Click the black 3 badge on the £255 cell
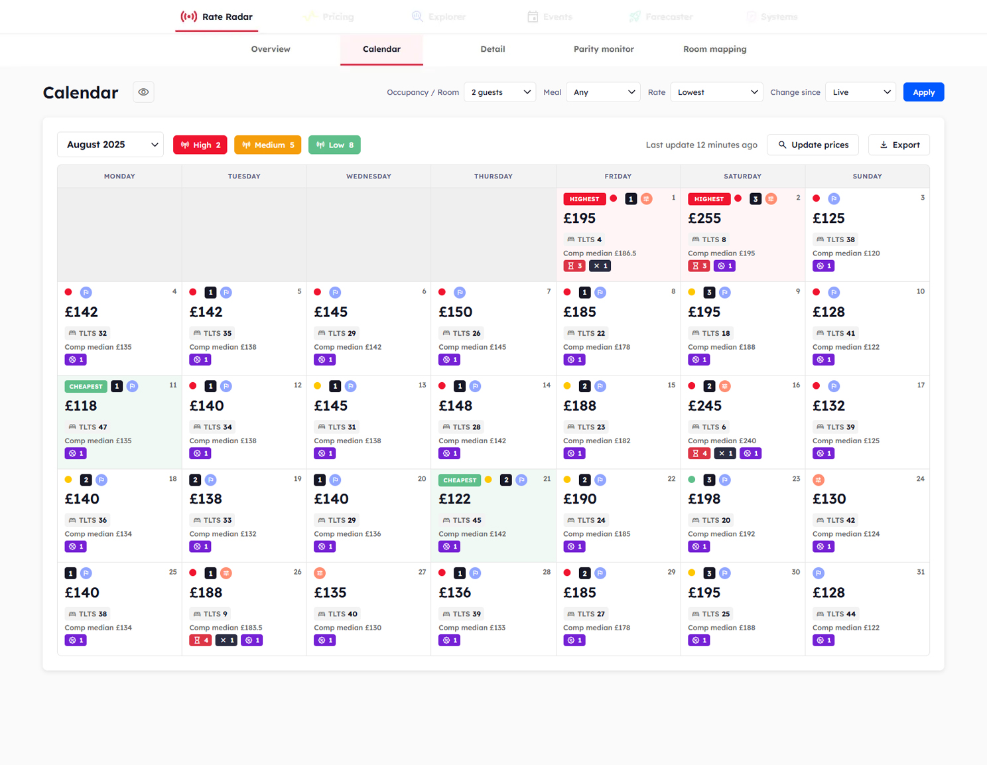Screen dimensions: 987x765 click(756, 199)
